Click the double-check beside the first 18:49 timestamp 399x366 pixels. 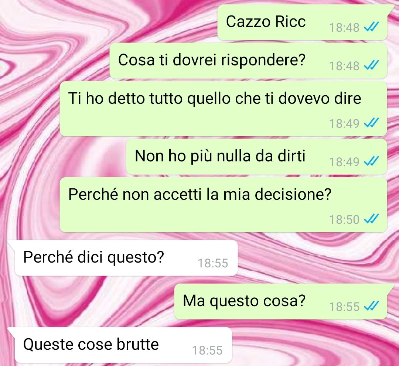pos(371,123)
